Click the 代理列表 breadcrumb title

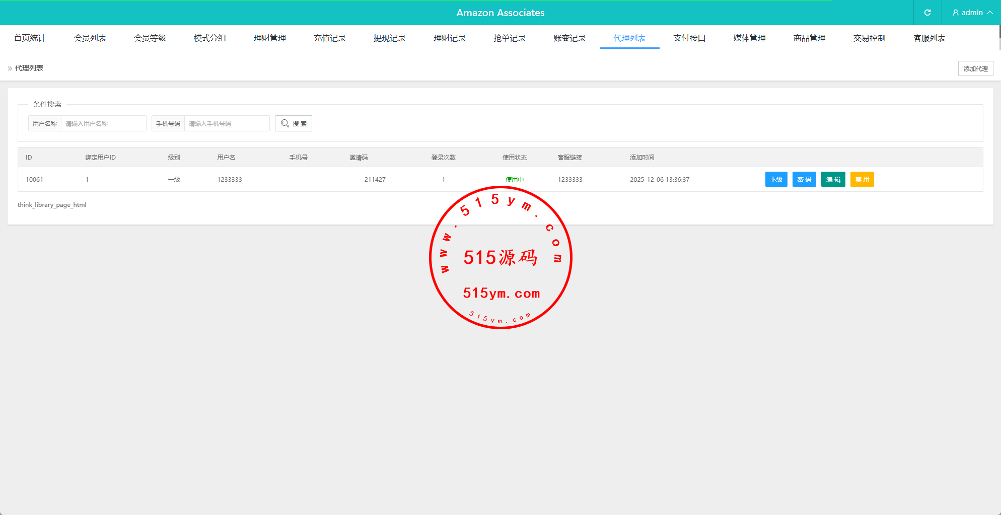[29, 68]
